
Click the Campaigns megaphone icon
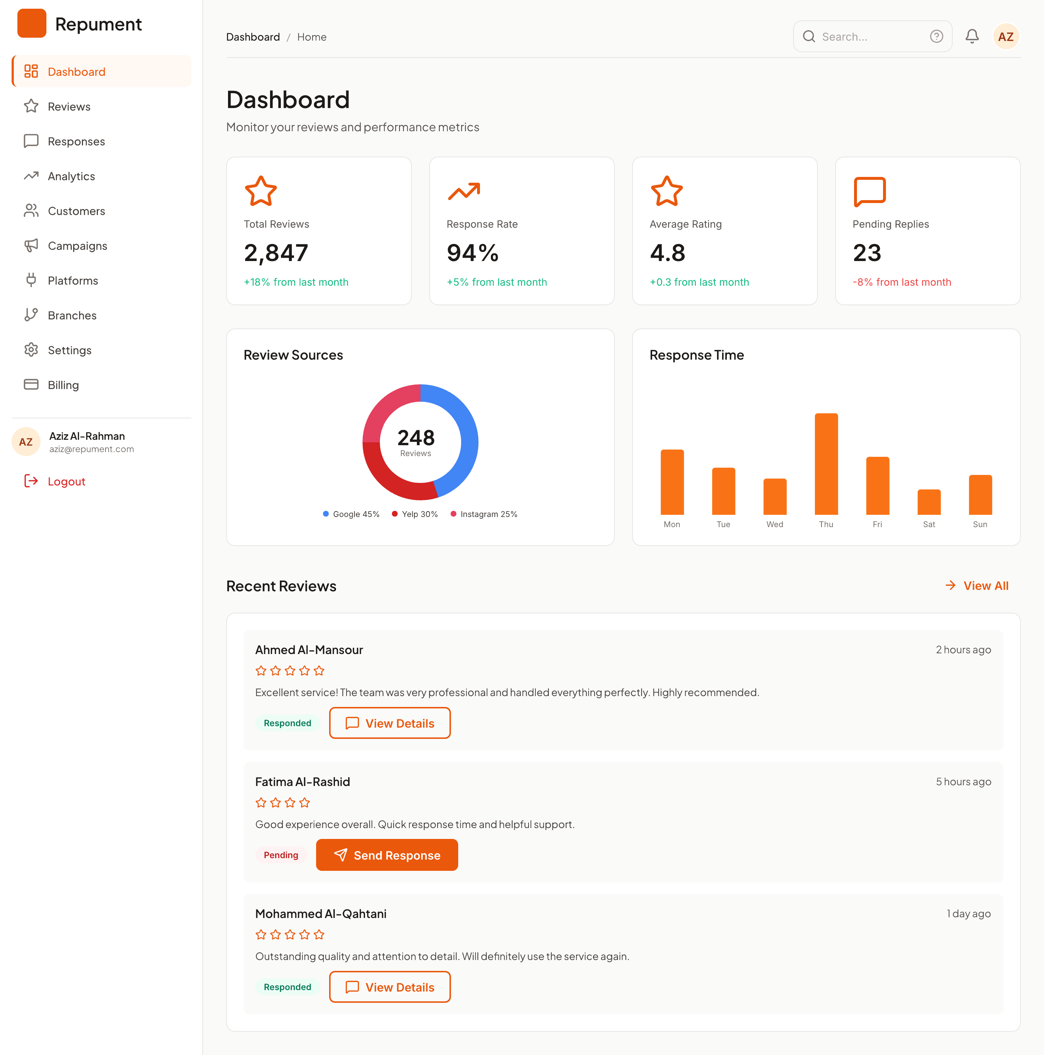tap(31, 245)
